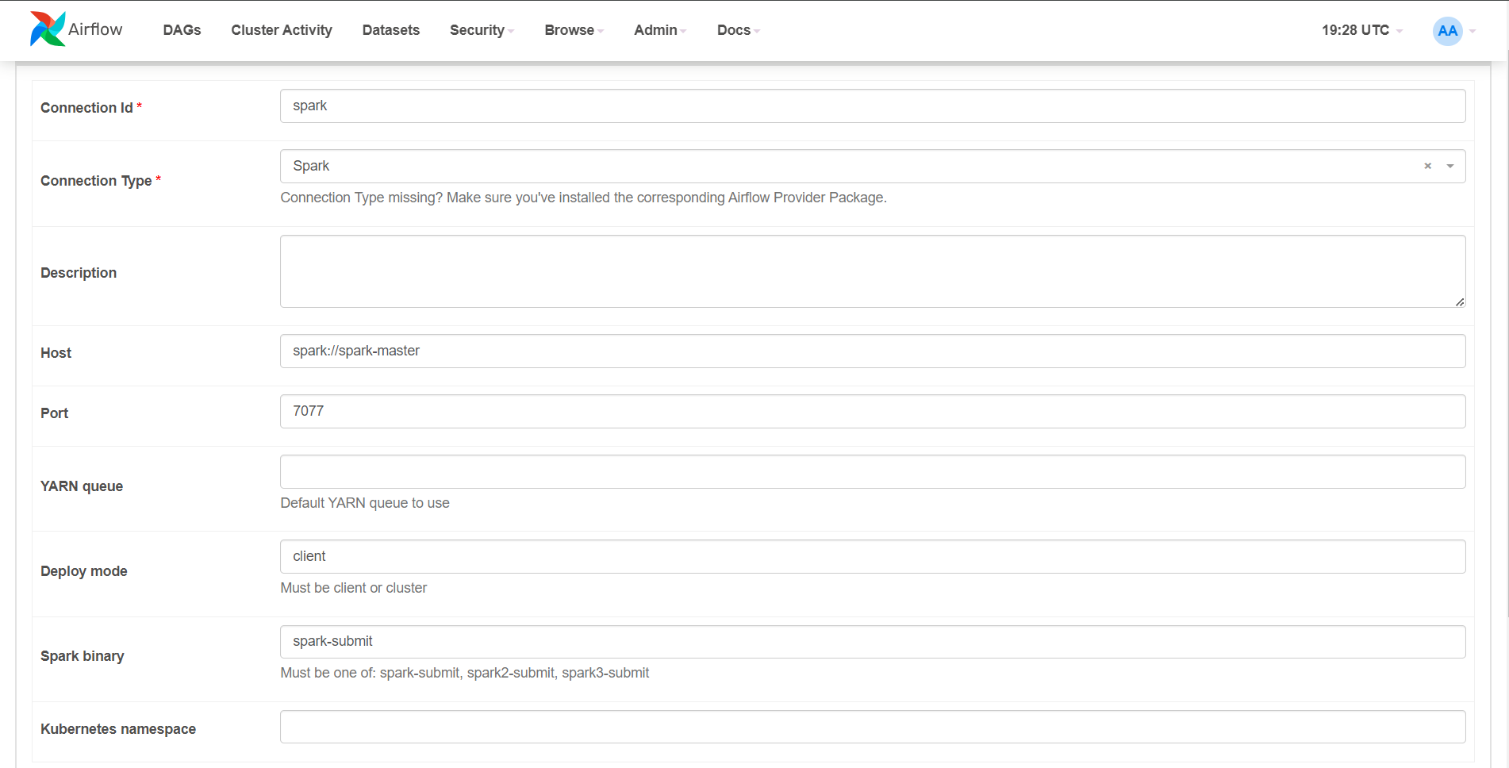Click 'Must be client or cluster' hint

coord(354,588)
